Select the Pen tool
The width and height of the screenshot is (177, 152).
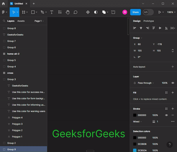coord(42,12)
